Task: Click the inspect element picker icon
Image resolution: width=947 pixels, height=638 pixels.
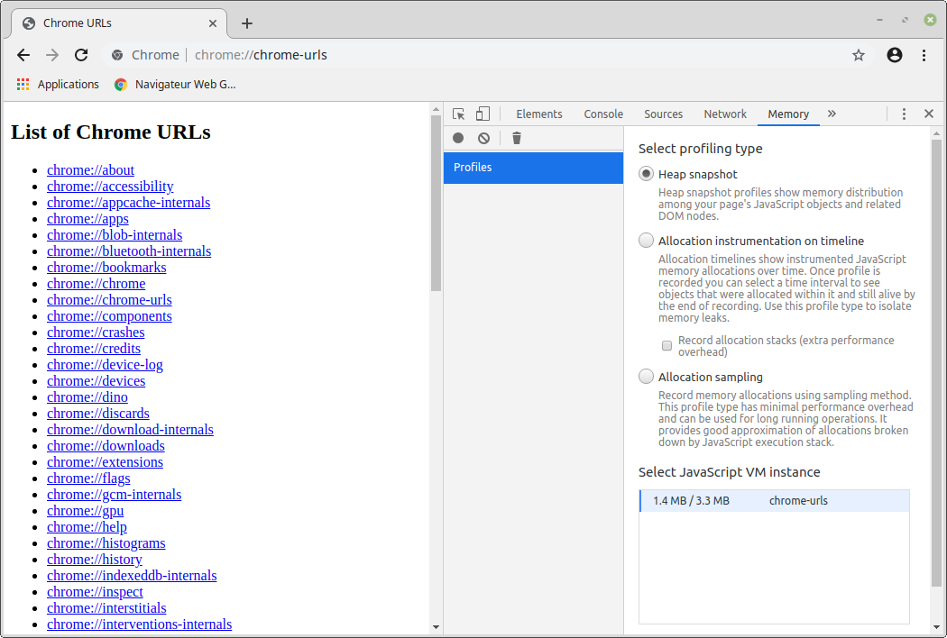Action: [x=459, y=114]
